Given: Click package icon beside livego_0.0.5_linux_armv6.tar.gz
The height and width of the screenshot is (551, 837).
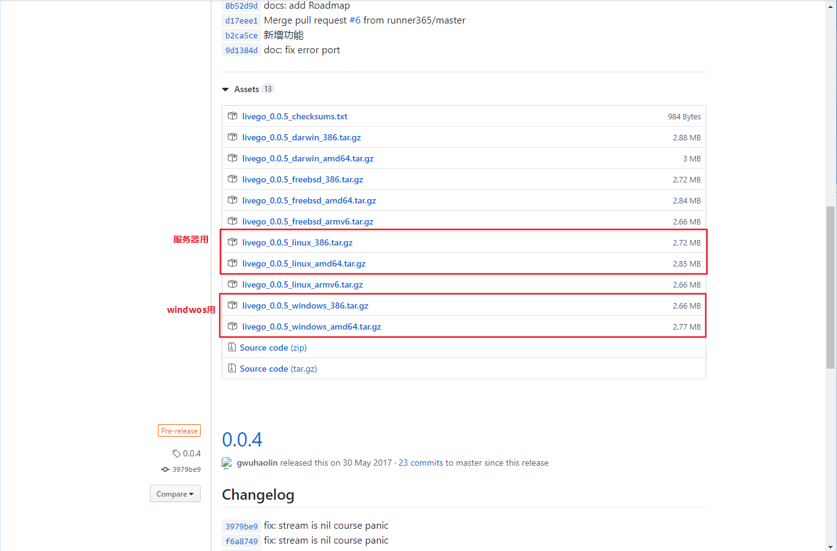Looking at the screenshot, I should (x=232, y=284).
